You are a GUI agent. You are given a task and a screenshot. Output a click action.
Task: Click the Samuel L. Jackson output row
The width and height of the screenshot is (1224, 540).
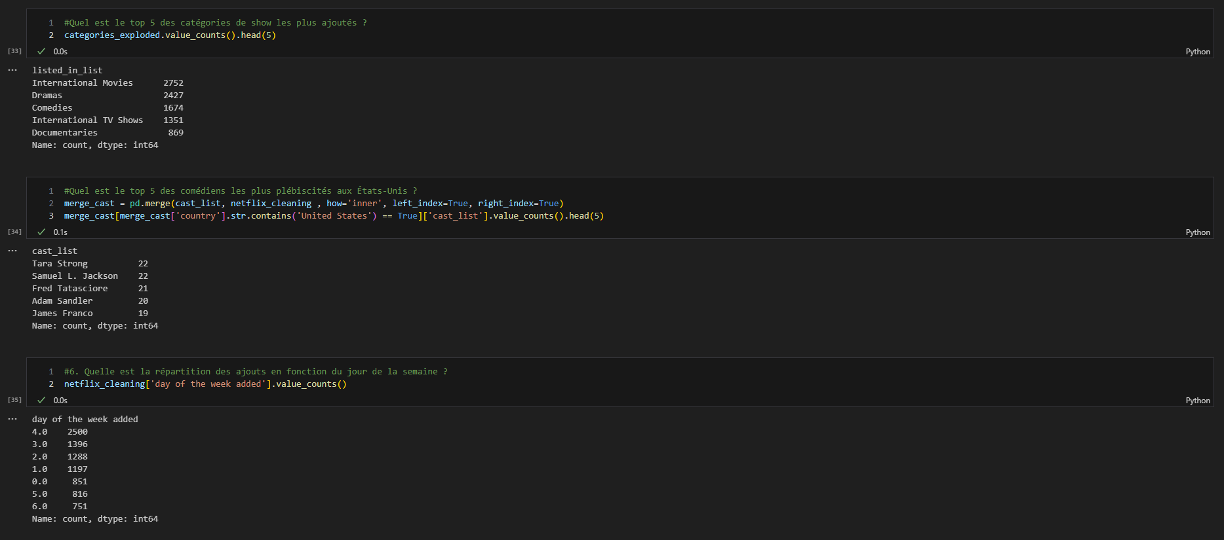coord(75,276)
